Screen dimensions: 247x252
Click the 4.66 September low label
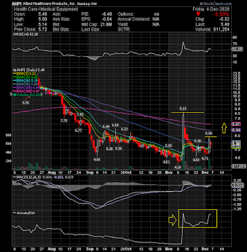(97, 159)
